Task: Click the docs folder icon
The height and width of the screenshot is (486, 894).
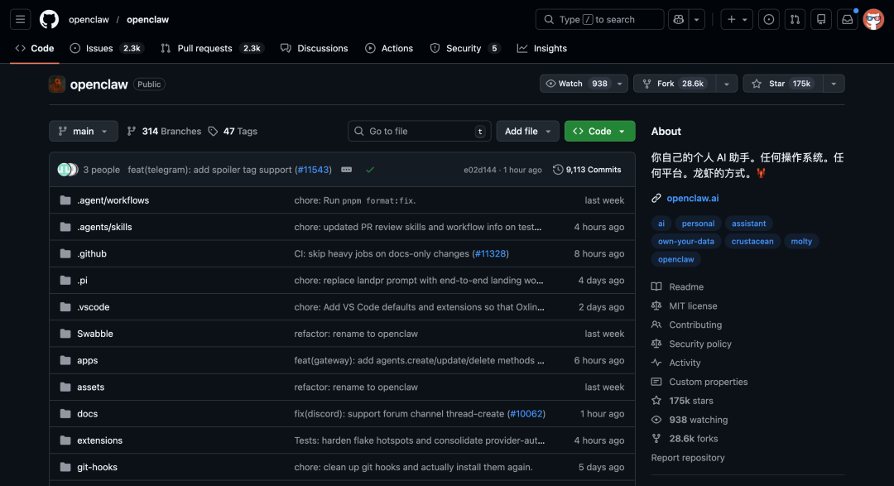Action: click(65, 413)
